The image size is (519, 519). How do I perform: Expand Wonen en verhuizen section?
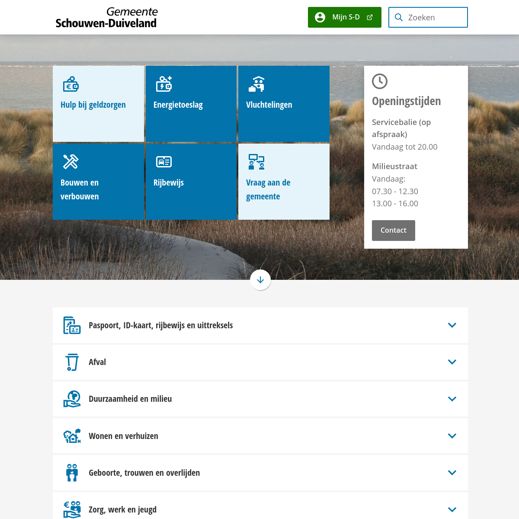point(260,436)
